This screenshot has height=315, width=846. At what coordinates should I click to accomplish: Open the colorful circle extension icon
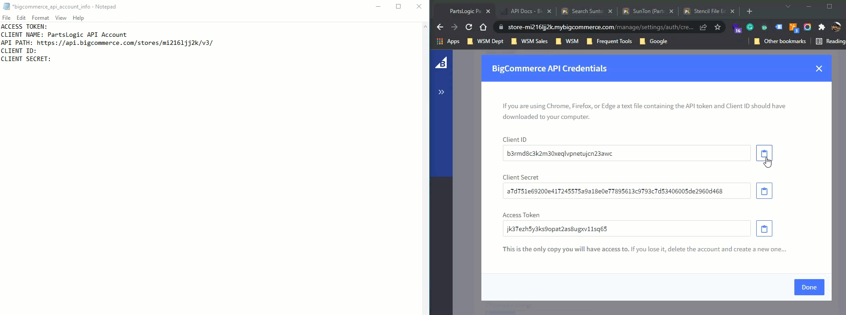point(807,27)
